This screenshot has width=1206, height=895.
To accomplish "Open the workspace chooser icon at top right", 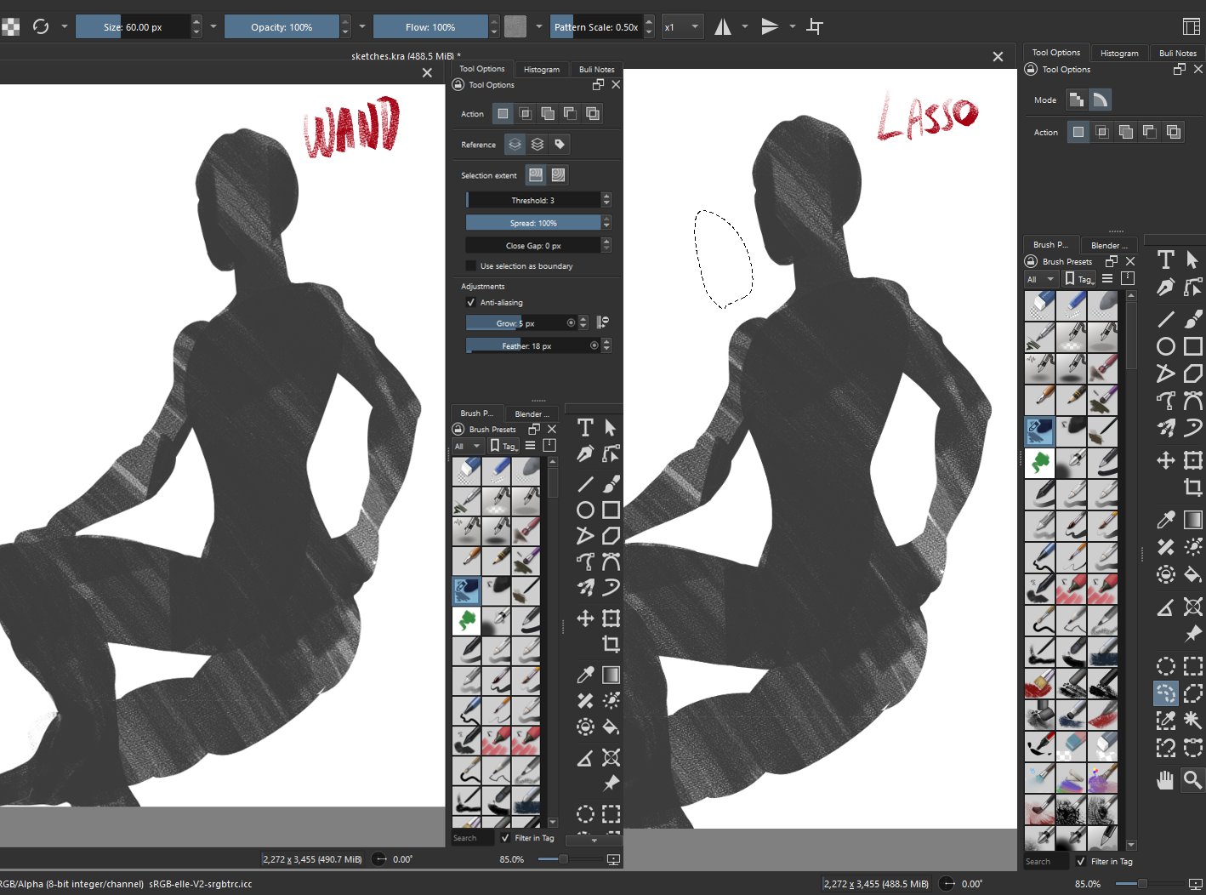I will pyautogui.click(x=1191, y=26).
